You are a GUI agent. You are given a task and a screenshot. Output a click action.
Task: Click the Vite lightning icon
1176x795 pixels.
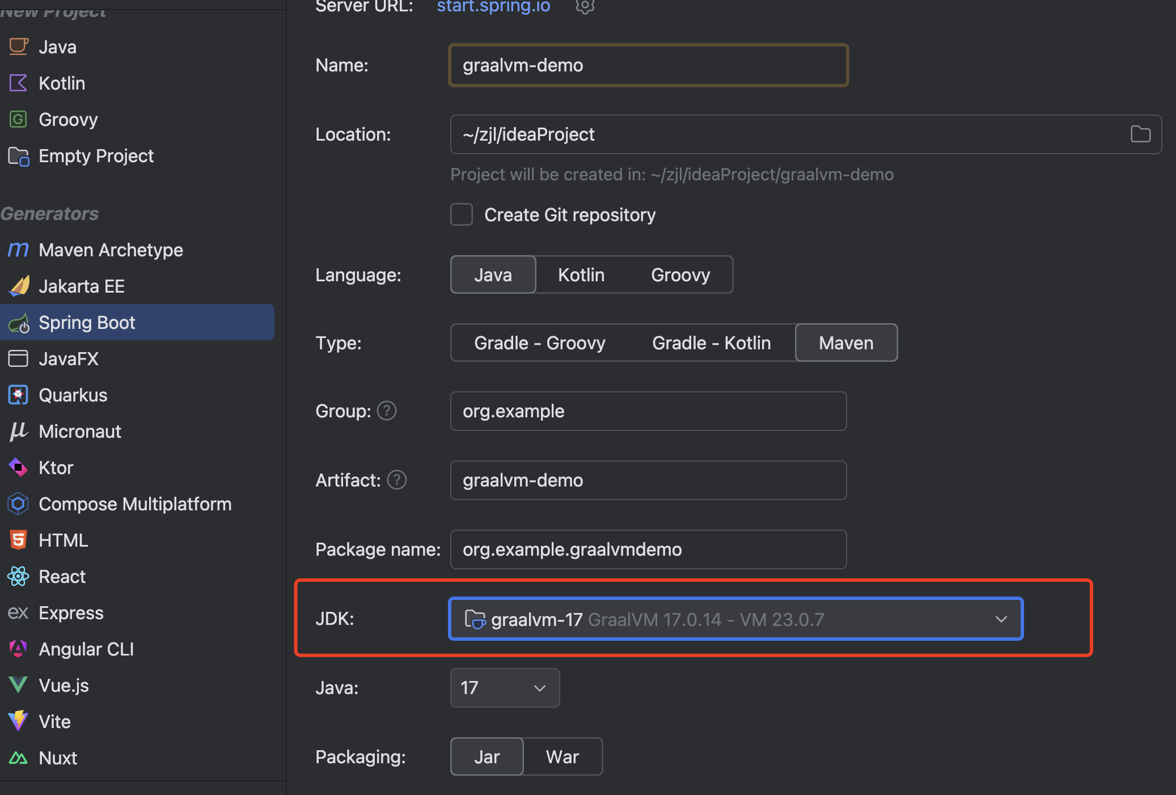click(x=18, y=721)
